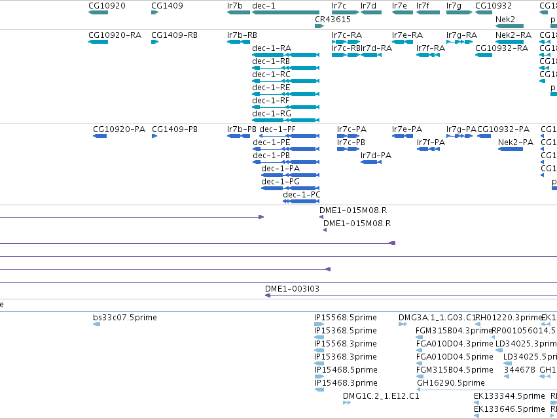This screenshot has height=419, width=557.
Task: Open the Ir7b-PB protein label
Action: coord(242,129)
